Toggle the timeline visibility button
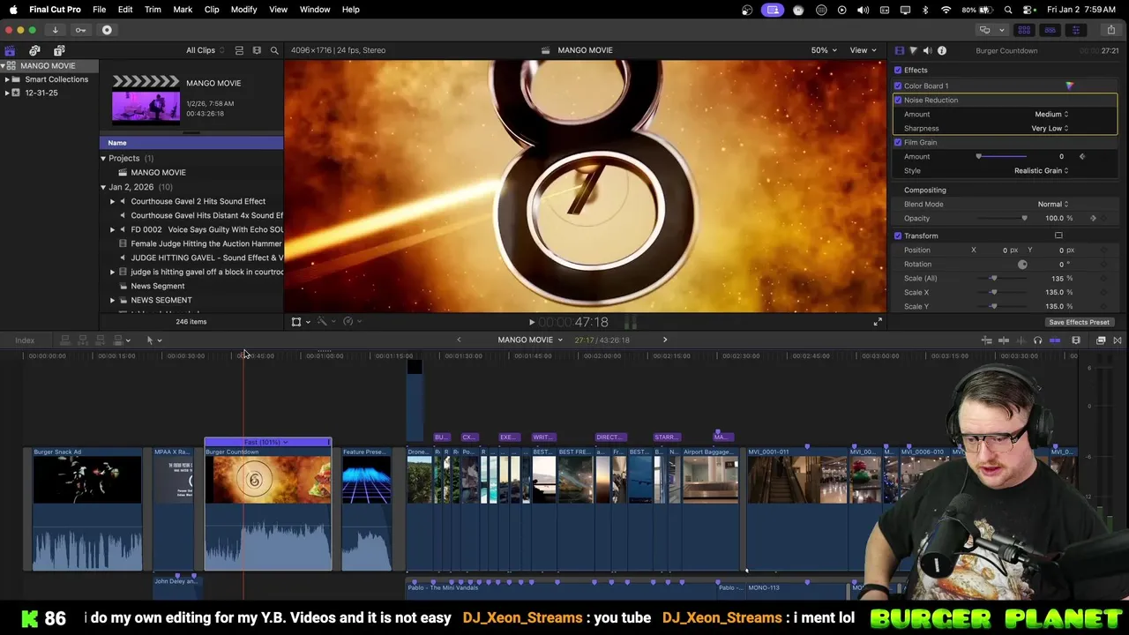 pos(1050,30)
